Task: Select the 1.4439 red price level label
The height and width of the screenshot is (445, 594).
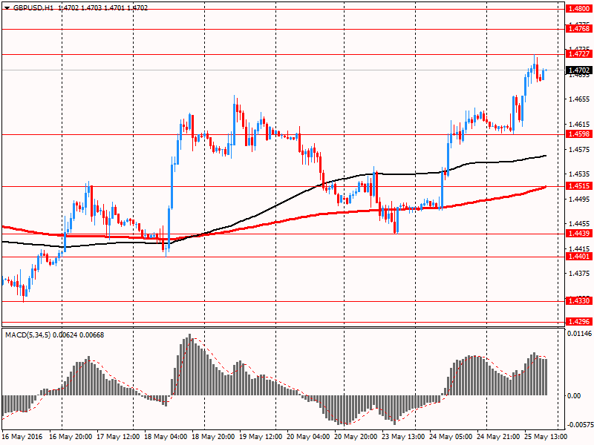Action: [578, 234]
